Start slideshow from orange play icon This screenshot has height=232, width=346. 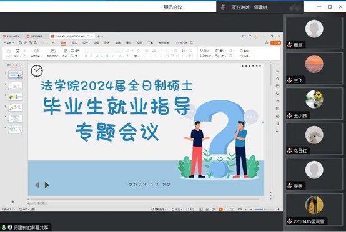coord(220,209)
